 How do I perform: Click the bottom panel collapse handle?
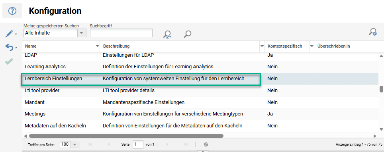[x=203, y=151]
